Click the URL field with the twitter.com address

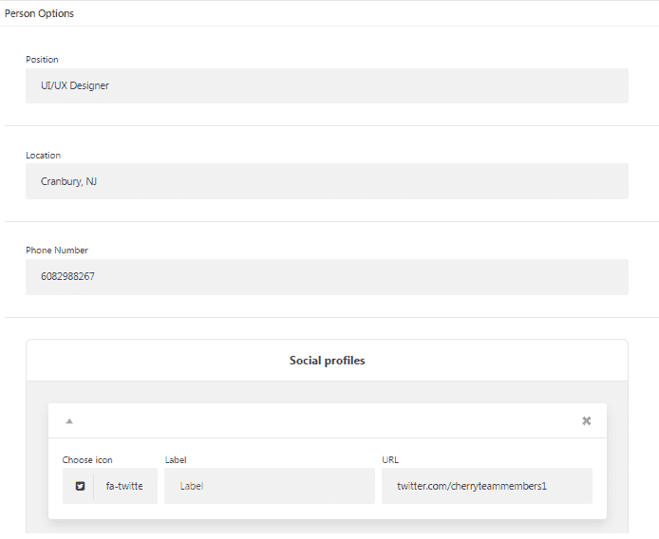pos(486,486)
